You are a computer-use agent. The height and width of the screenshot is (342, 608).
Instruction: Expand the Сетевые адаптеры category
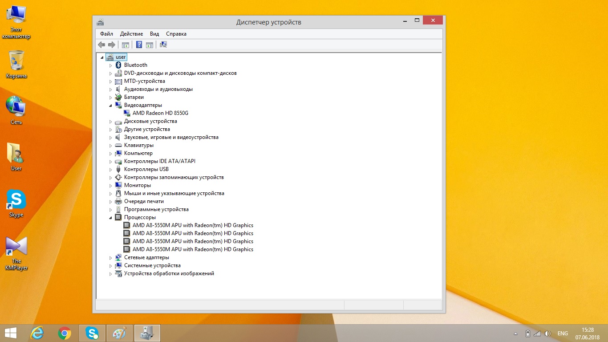111,258
